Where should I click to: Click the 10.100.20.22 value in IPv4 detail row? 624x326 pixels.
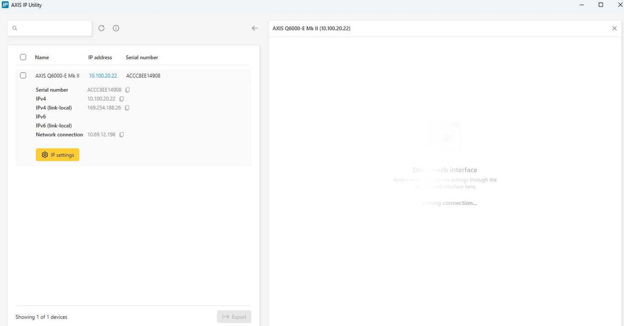pos(101,99)
